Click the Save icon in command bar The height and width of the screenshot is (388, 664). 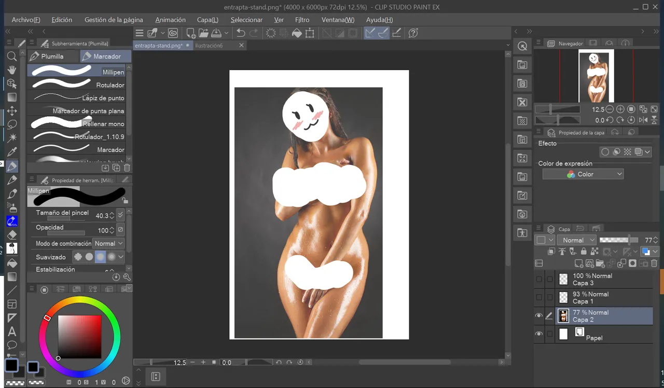point(216,33)
